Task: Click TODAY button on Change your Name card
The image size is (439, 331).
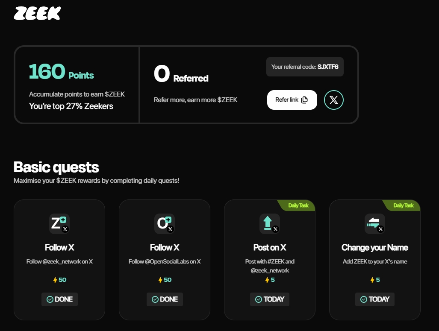Action: [375, 299]
